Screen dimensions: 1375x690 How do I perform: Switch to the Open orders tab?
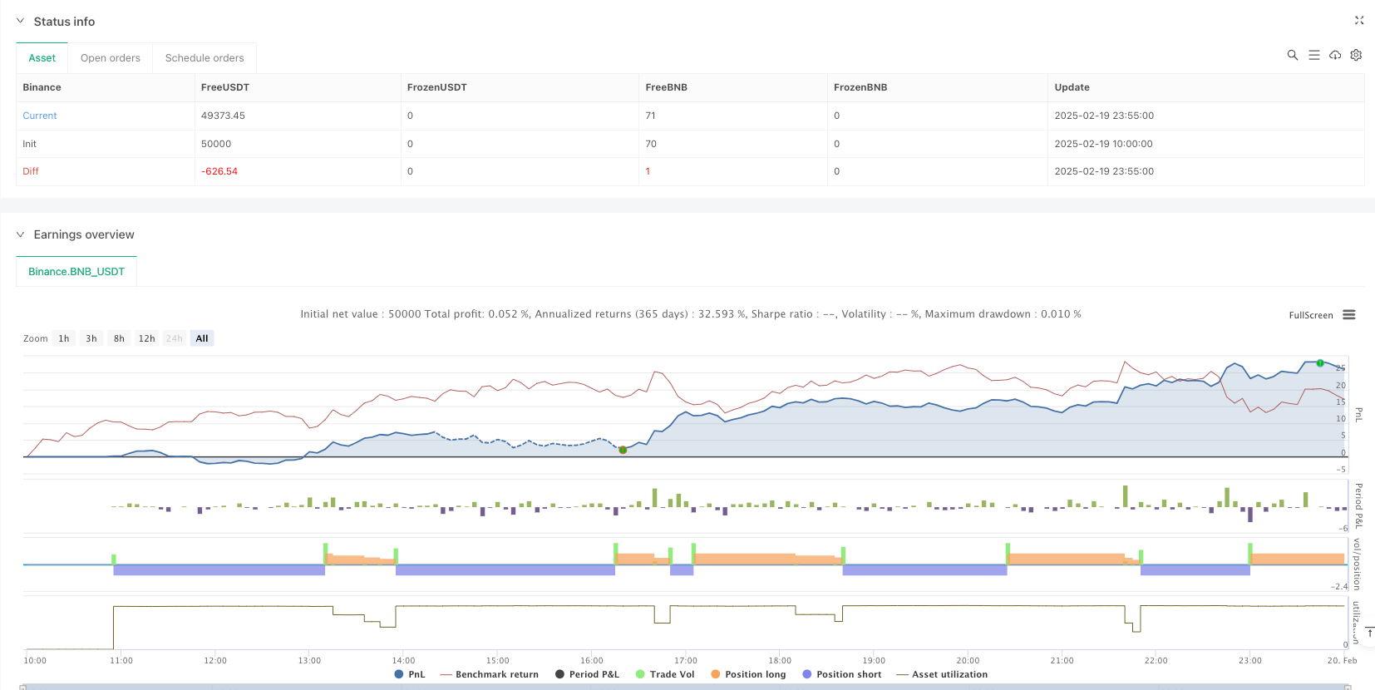pos(111,58)
